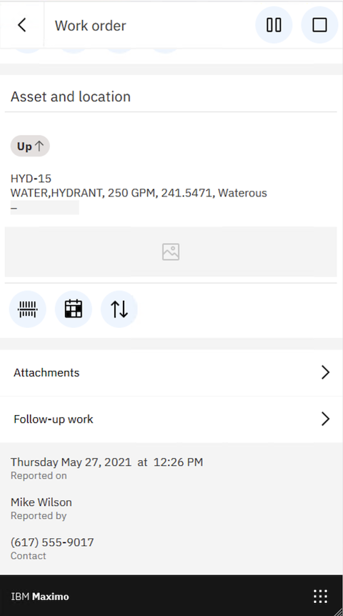Tap the asset image placeholder
This screenshot has width=343, height=616.
171,252
